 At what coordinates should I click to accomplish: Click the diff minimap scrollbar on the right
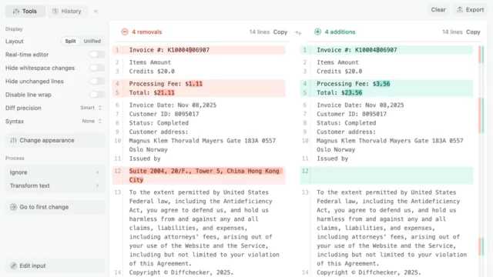[x=481, y=161]
